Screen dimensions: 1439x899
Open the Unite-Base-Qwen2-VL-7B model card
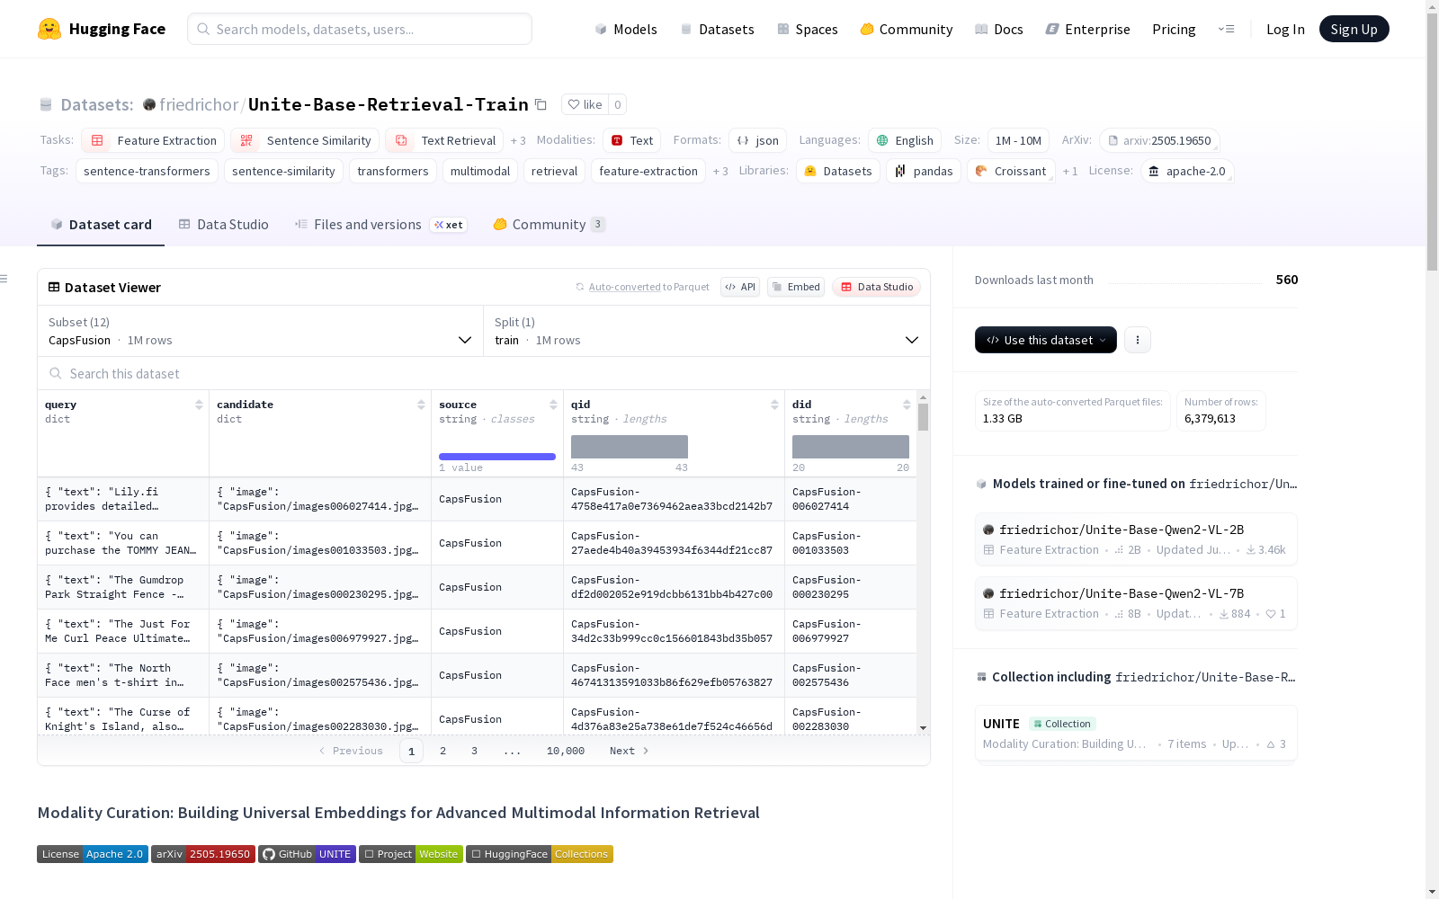tap(1136, 602)
